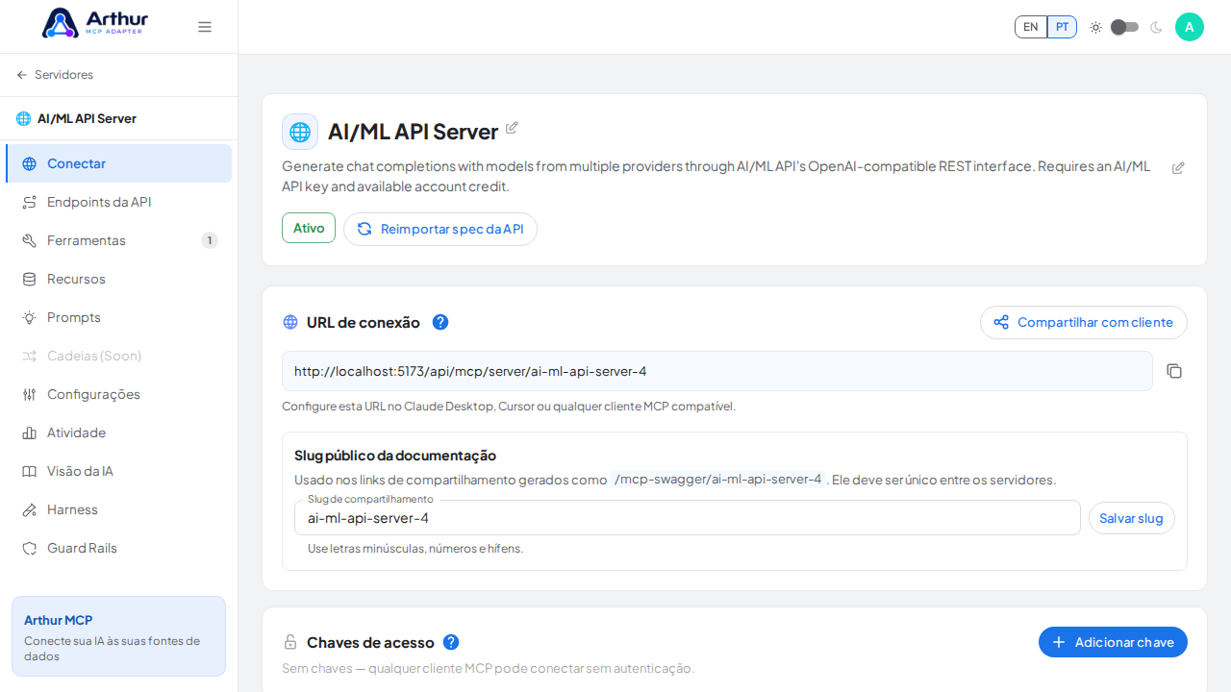Click Reimportar spec da API
1231x692 pixels.
pos(440,229)
